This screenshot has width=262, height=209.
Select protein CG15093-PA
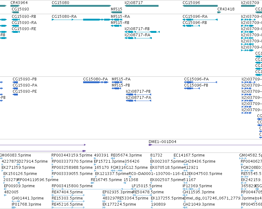click(x=25, y=85)
